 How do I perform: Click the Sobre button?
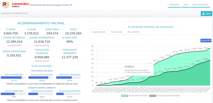[x=207, y=14]
